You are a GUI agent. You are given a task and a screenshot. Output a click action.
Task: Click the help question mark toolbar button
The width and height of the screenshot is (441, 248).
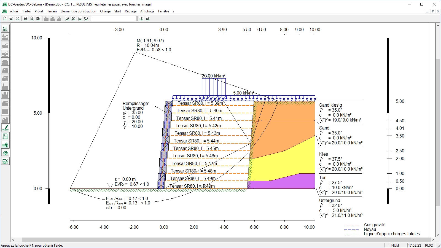[x=141, y=18]
